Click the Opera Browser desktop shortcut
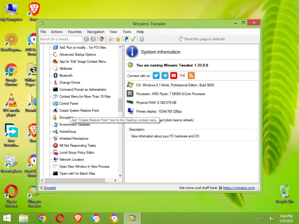The height and width of the screenshot is (224, 299). tap(11, 196)
